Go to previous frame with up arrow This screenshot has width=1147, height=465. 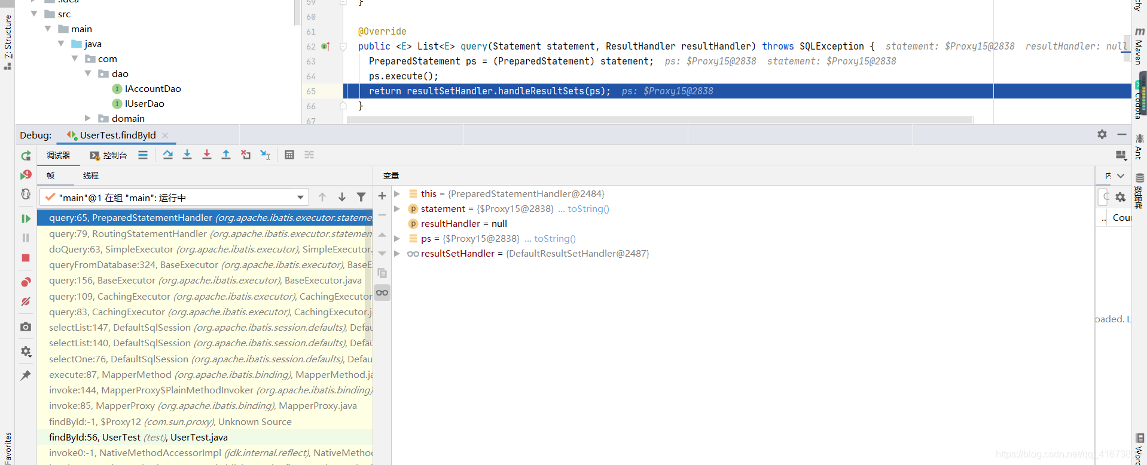click(x=322, y=197)
